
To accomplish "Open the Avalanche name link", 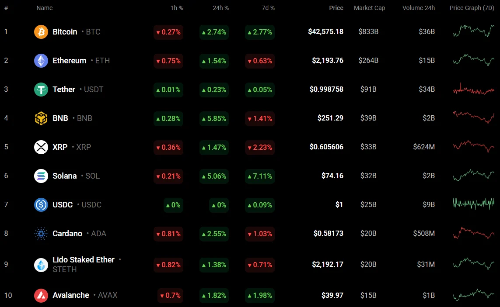I will pos(71,296).
